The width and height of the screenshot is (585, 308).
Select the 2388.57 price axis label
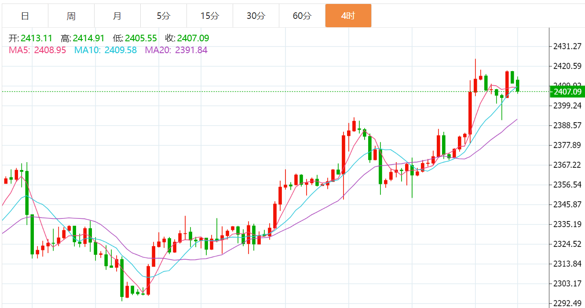click(x=567, y=126)
